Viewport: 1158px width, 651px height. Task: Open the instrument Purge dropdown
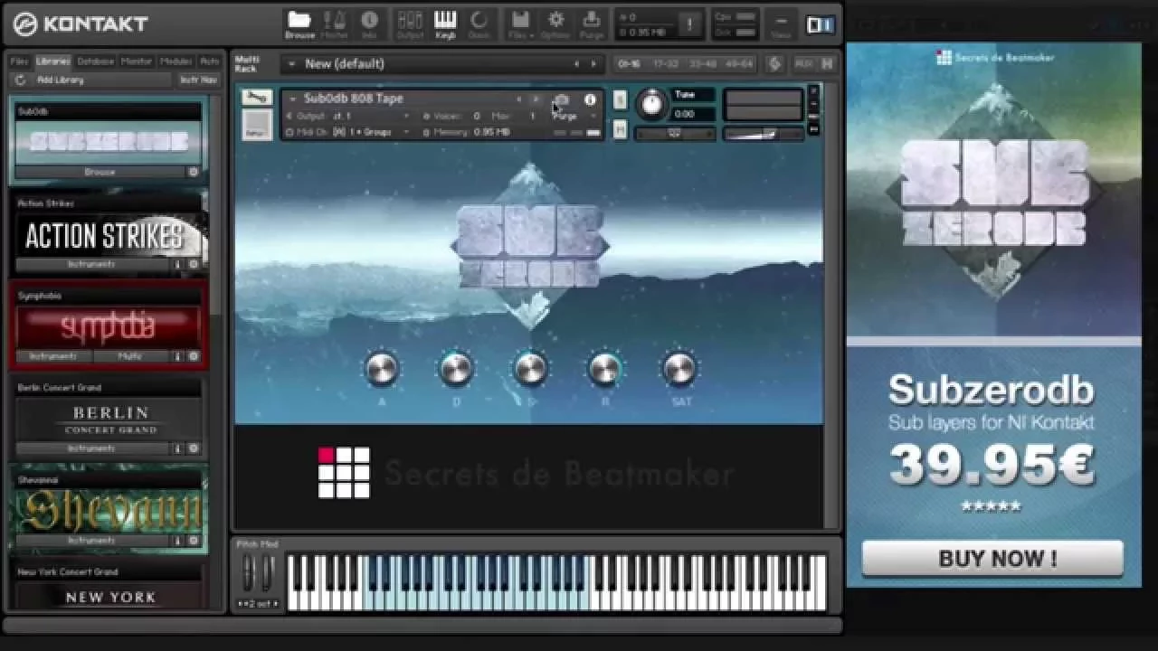pyautogui.click(x=574, y=116)
